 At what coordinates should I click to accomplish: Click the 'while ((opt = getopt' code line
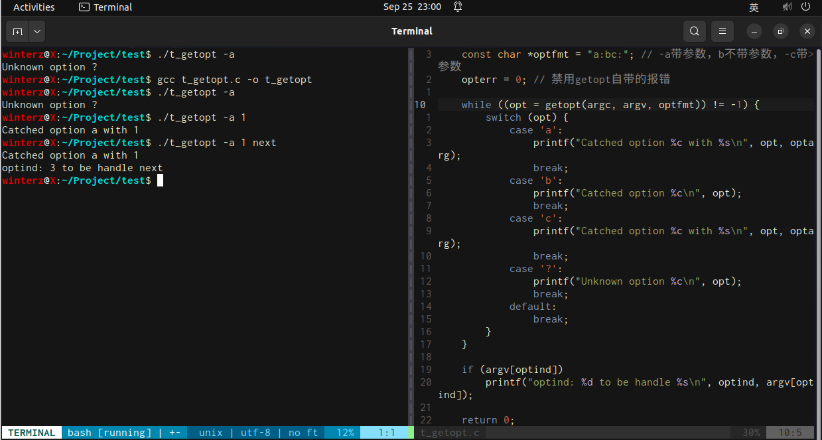(610, 105)
